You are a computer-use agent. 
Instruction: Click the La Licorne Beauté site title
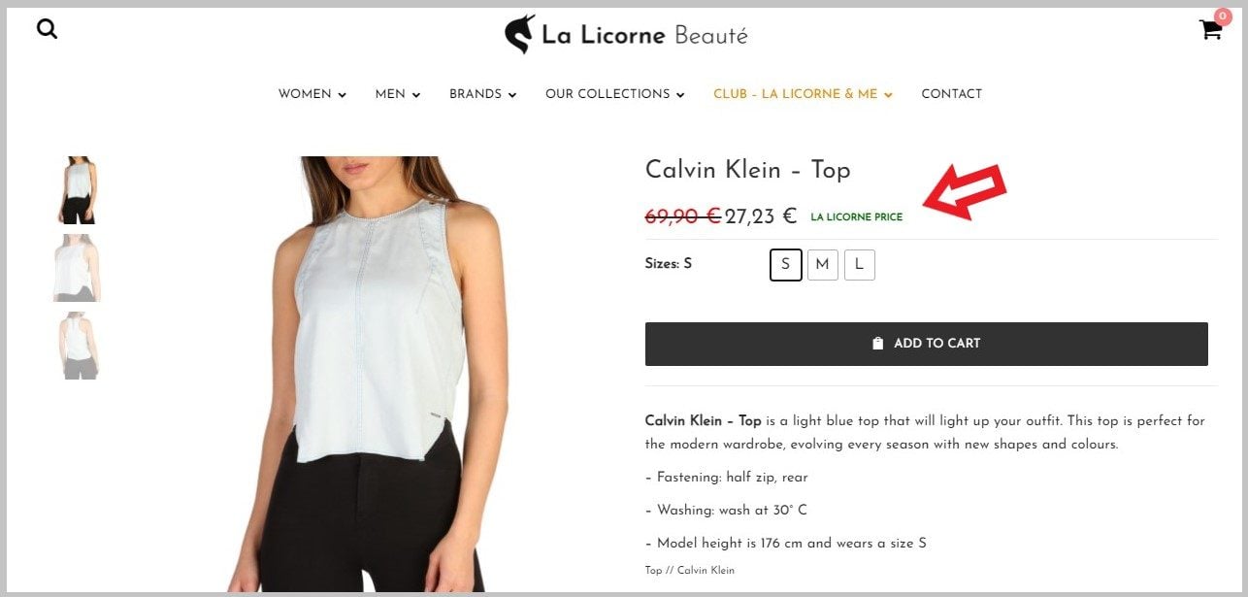[644, 36]
